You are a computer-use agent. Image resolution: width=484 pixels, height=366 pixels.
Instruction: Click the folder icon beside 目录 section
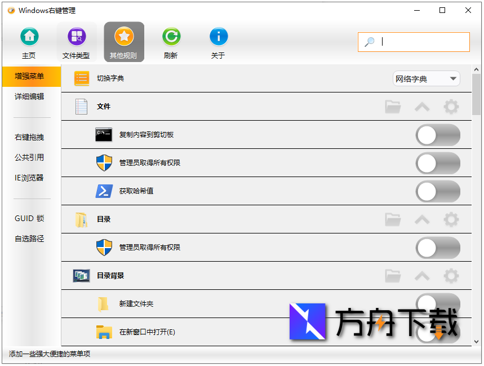393,219
